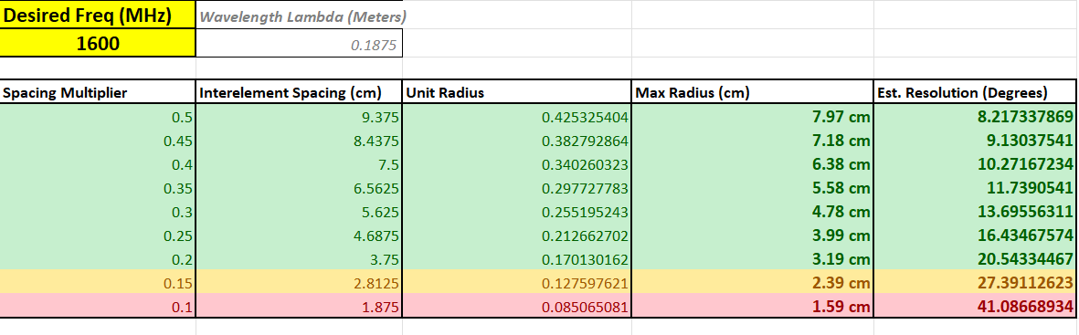This screenshot has height=335, width=1079.
Task: Click spacing multiplier cell 0.3
Action: pos(98,212)
